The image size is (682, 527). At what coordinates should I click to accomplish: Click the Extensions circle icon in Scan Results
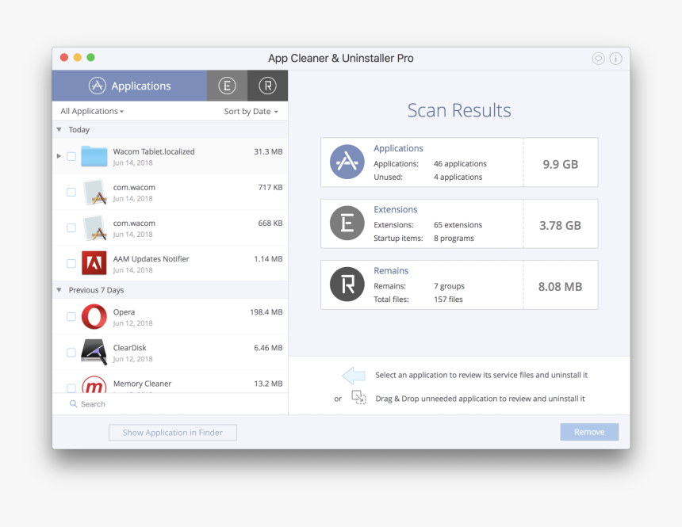(347, 223)
